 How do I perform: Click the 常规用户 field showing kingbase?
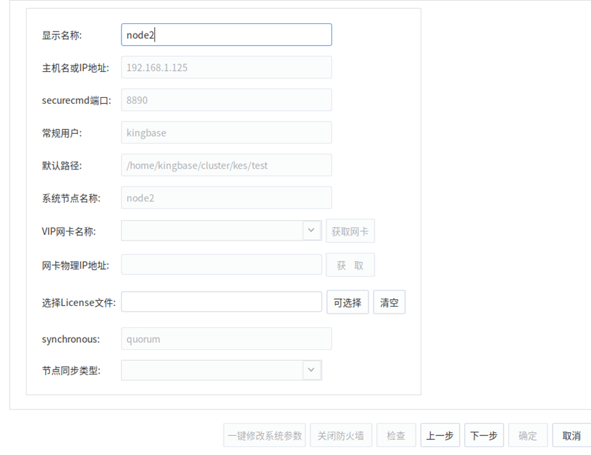point(226,133)
